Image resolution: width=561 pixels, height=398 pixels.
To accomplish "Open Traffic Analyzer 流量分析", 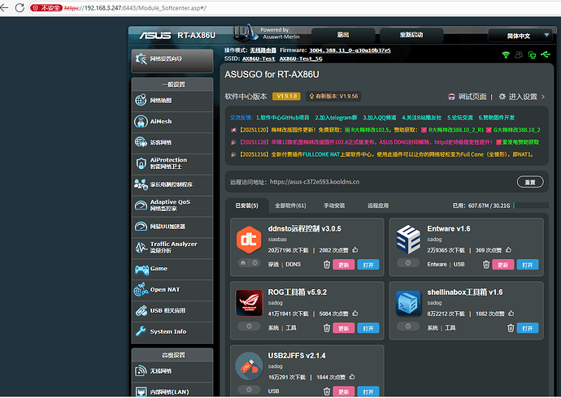I will pyautogui.click(x=172, y=248).
